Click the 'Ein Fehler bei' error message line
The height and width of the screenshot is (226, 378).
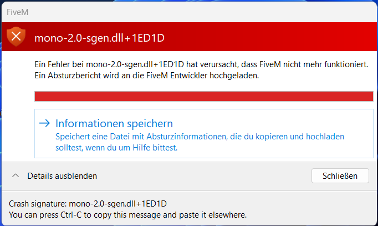(201, 65)
